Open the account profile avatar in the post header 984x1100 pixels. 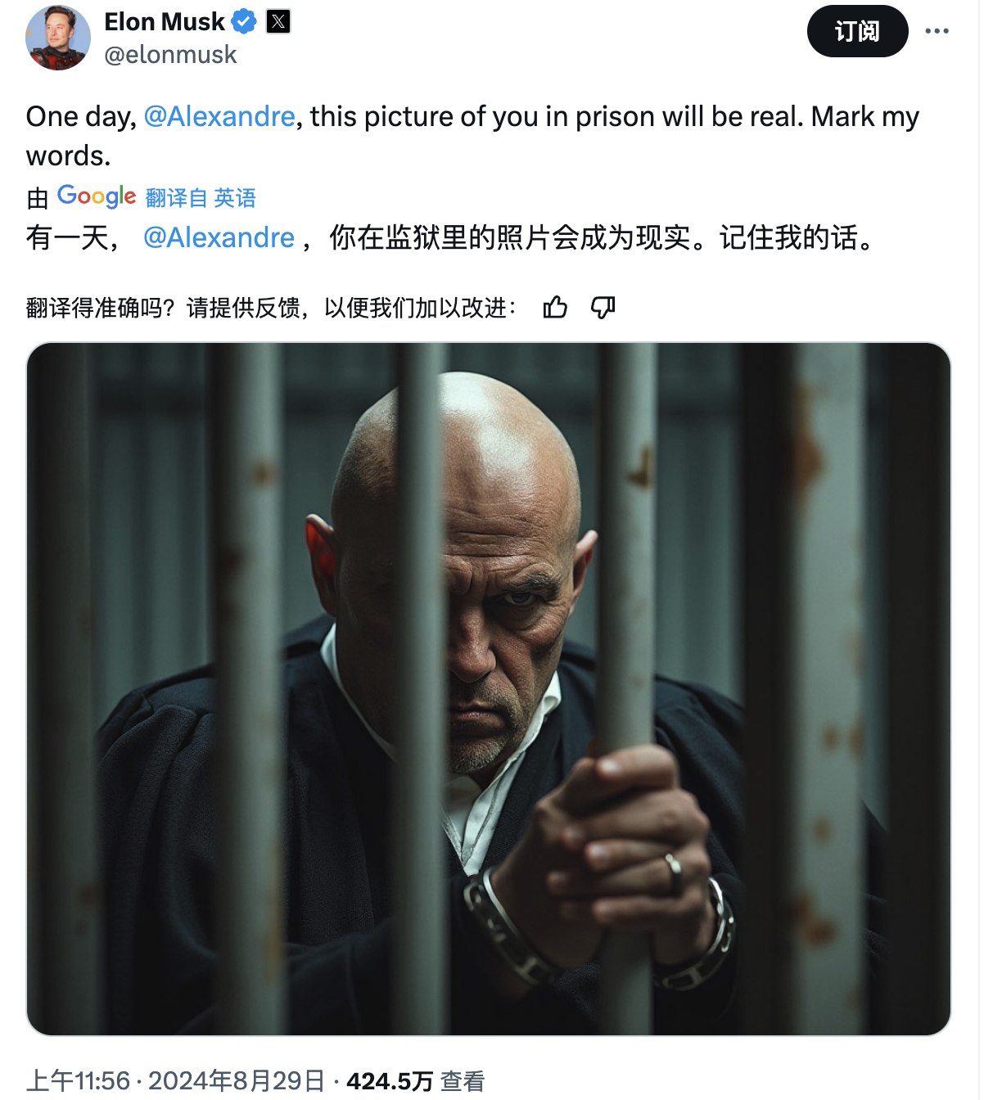pyautogui.click(x=57, y=38)
